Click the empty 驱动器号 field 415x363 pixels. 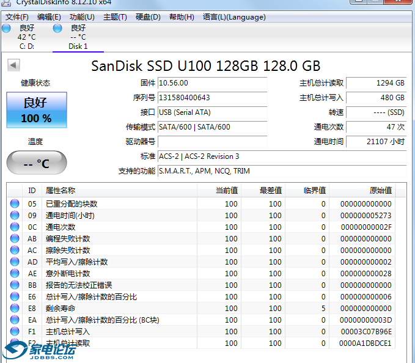pos(212,142)
